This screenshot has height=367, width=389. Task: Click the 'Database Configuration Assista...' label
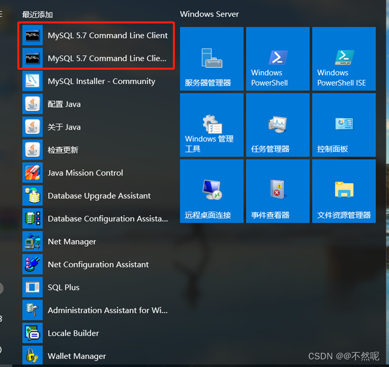click(108, 219)
